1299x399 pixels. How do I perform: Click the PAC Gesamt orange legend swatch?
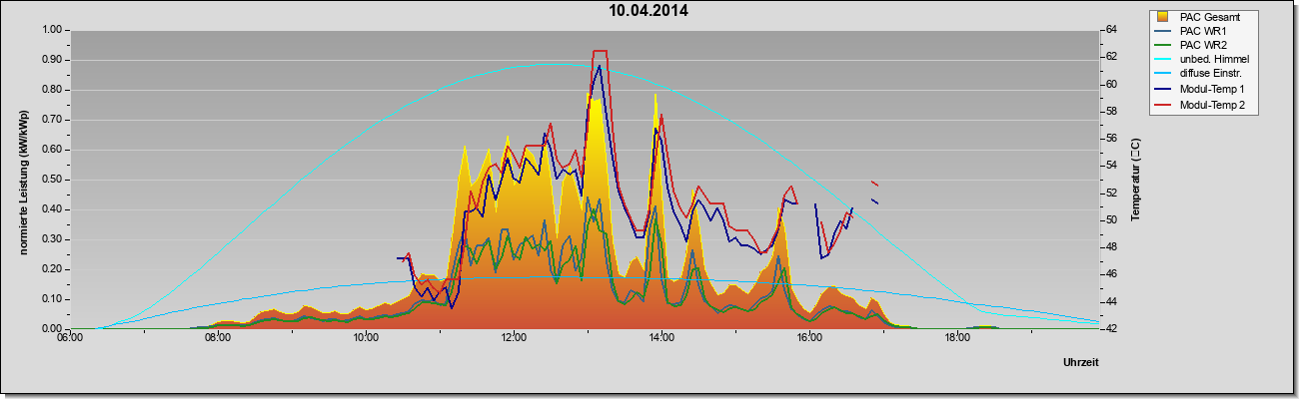[1162, 17]
